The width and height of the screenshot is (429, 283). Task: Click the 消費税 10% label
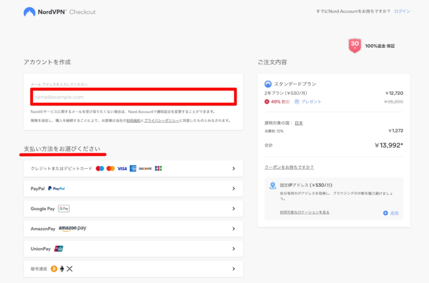click(x=274, y=131)
